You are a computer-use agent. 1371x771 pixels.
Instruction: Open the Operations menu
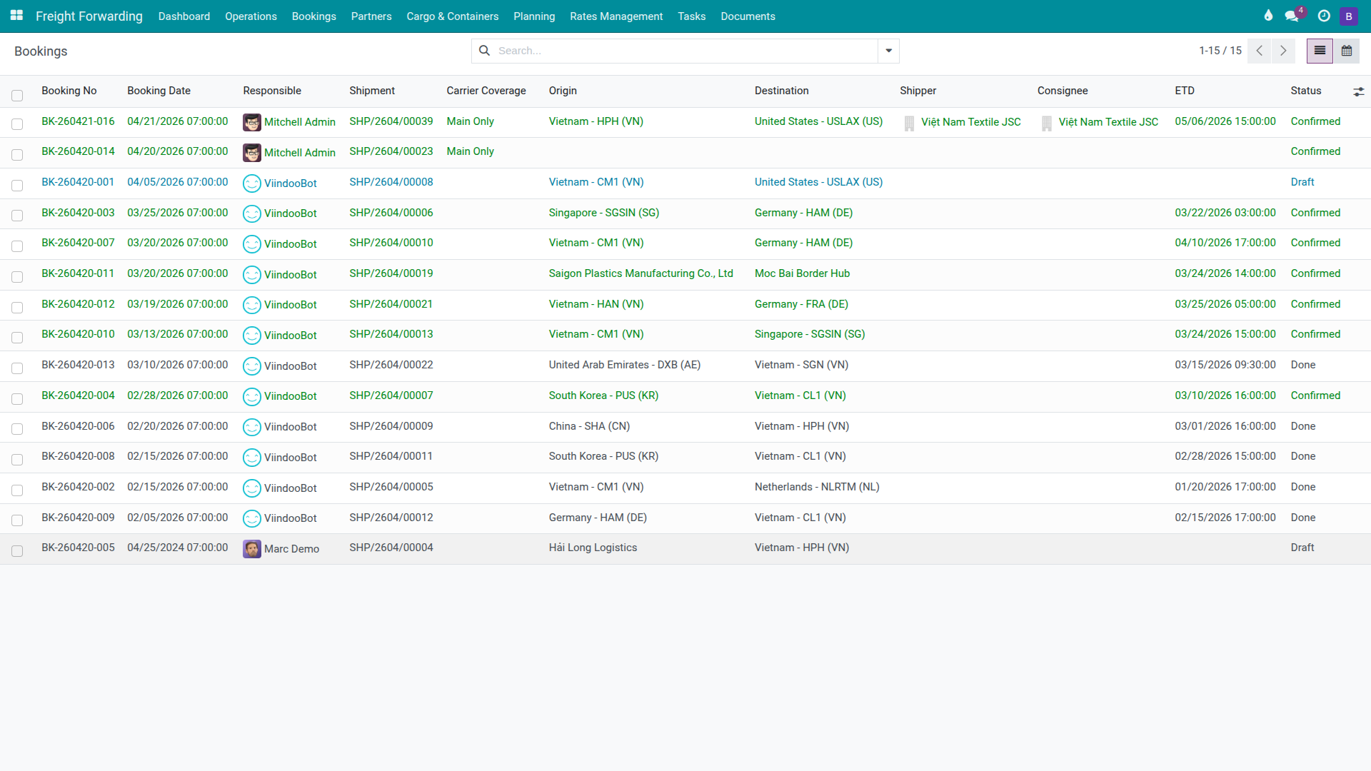point(251,16)
